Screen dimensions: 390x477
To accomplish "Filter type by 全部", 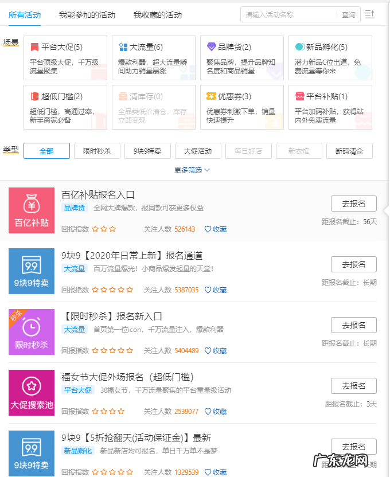I will 46,151.
